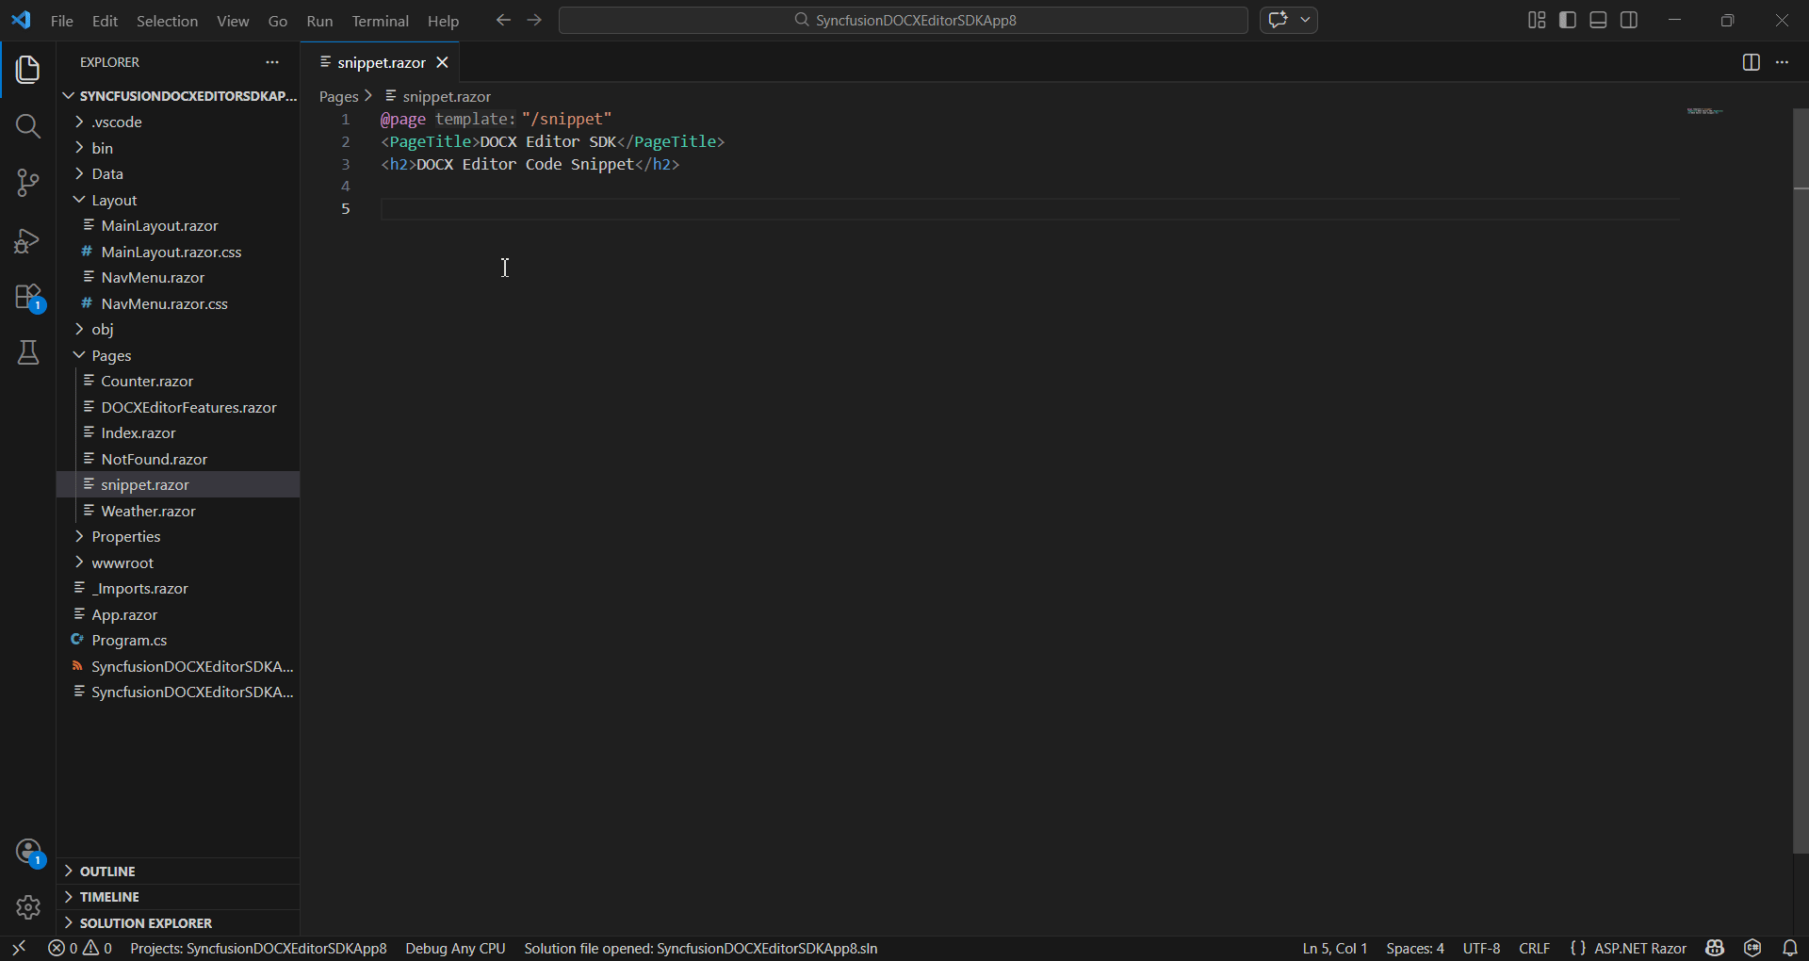Toggle the primary side bar
Screen dimensions: 1809x961
1567,19
